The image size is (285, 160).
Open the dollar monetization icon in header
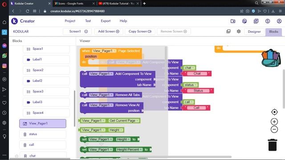pos(268,21)
